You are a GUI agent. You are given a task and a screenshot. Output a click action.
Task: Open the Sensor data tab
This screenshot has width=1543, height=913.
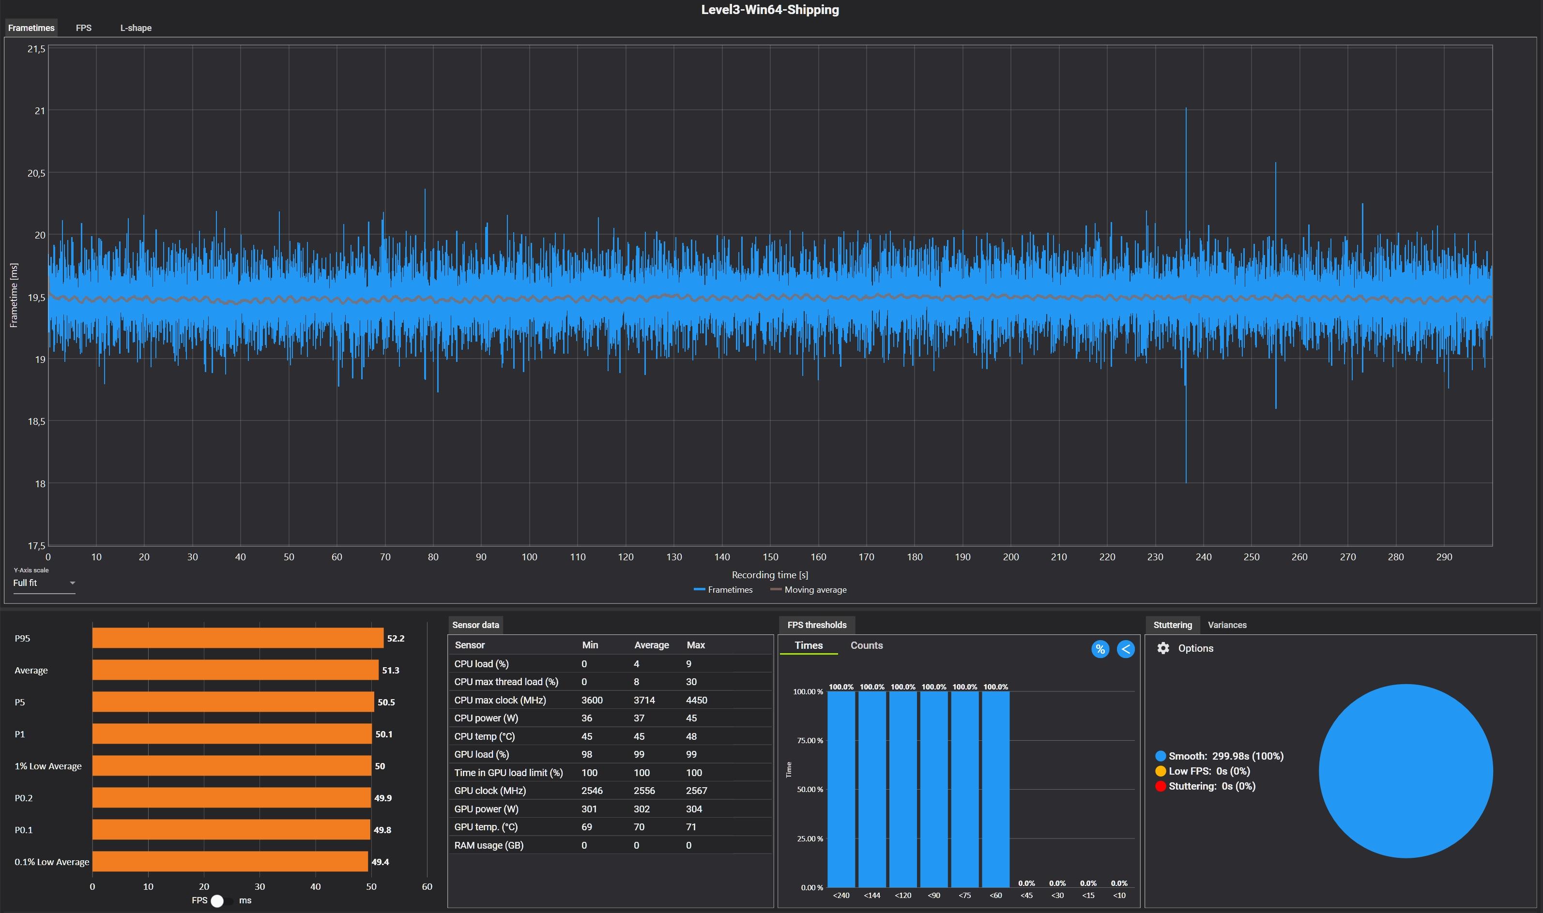pos(476,625)
